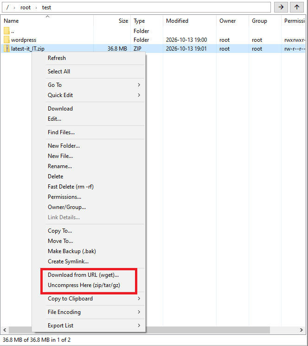Click the 2026-10-13 19:00 modified cell
Image resolution: width=308 pixels, height=346 pixels.
tap(186, 40)
